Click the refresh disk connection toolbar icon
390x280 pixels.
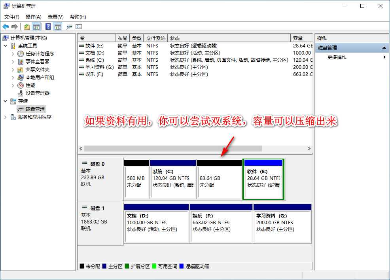69,27
